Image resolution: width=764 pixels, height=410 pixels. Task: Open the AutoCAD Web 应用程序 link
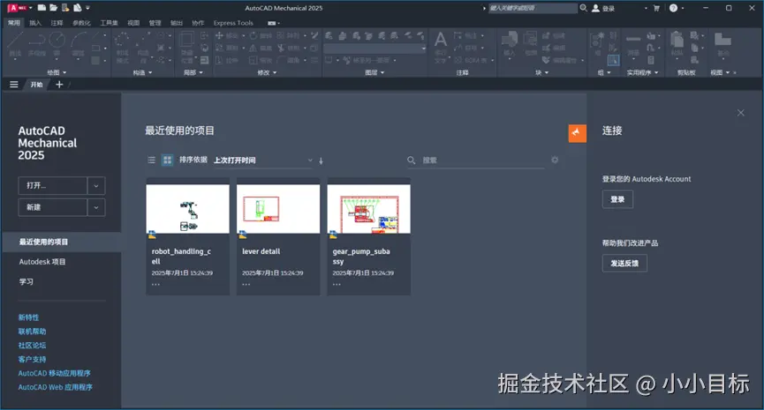pos(56,387)
